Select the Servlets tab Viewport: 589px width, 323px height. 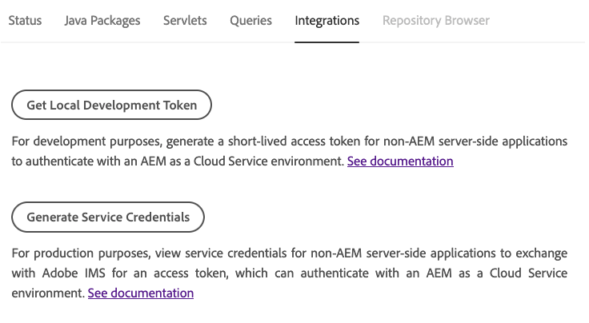pyautogui.click(x=185, y=21)
